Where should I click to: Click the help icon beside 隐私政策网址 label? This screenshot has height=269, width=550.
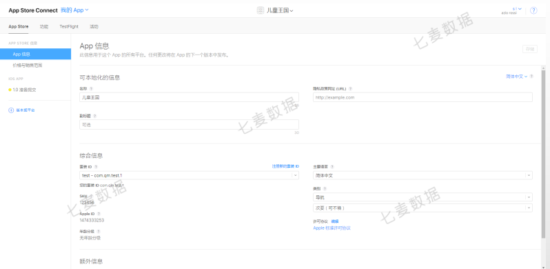(x=350, y=89)
